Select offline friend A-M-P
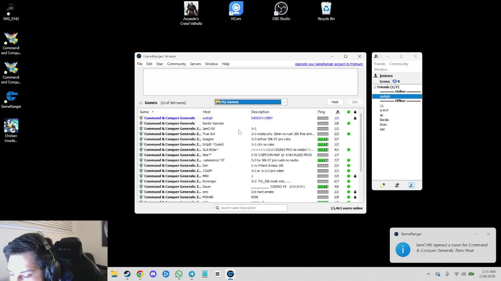Screen dimensions: 501x281 click(384, 110)
